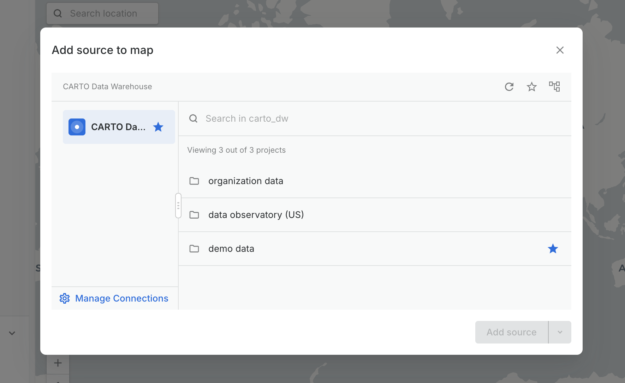Click the Manage Connections gear icon
Image resolution: width=625 pixels, height=383 pixels.
[x=65, y=298]
